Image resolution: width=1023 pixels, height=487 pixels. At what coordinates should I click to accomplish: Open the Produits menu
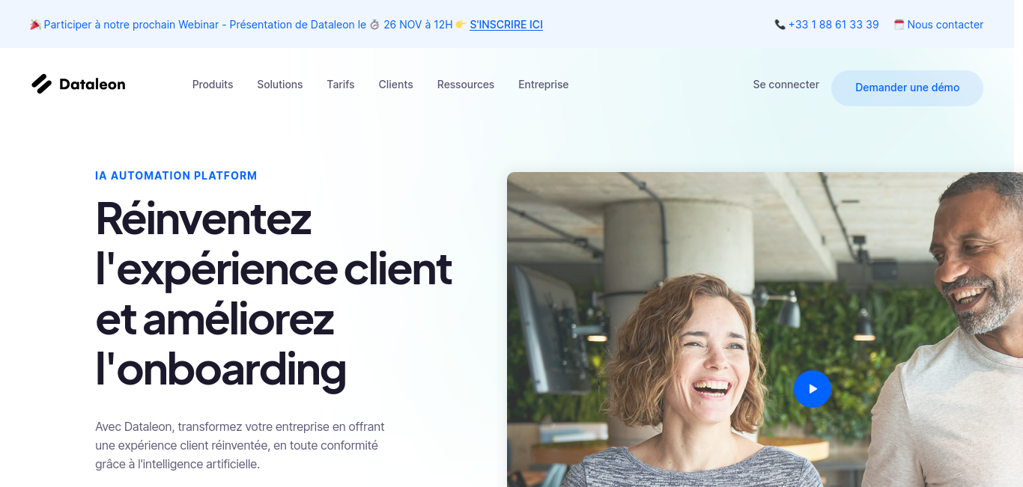click(x=213, y=85)
